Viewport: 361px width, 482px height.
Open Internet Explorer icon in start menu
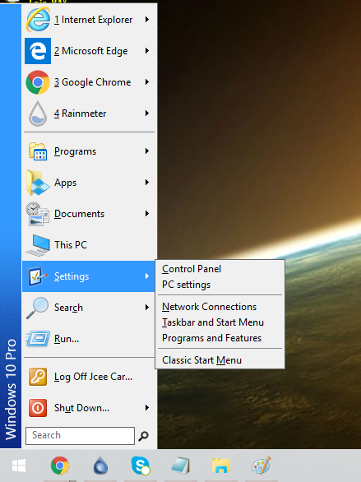[38, 20]
